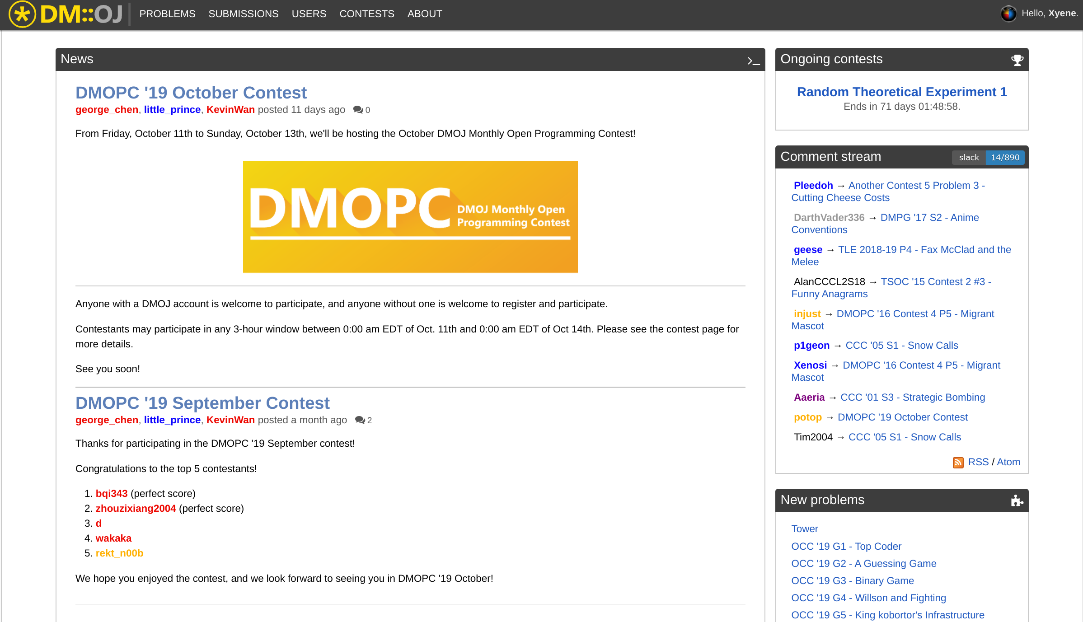Open the Problems menu

(167, 14)
